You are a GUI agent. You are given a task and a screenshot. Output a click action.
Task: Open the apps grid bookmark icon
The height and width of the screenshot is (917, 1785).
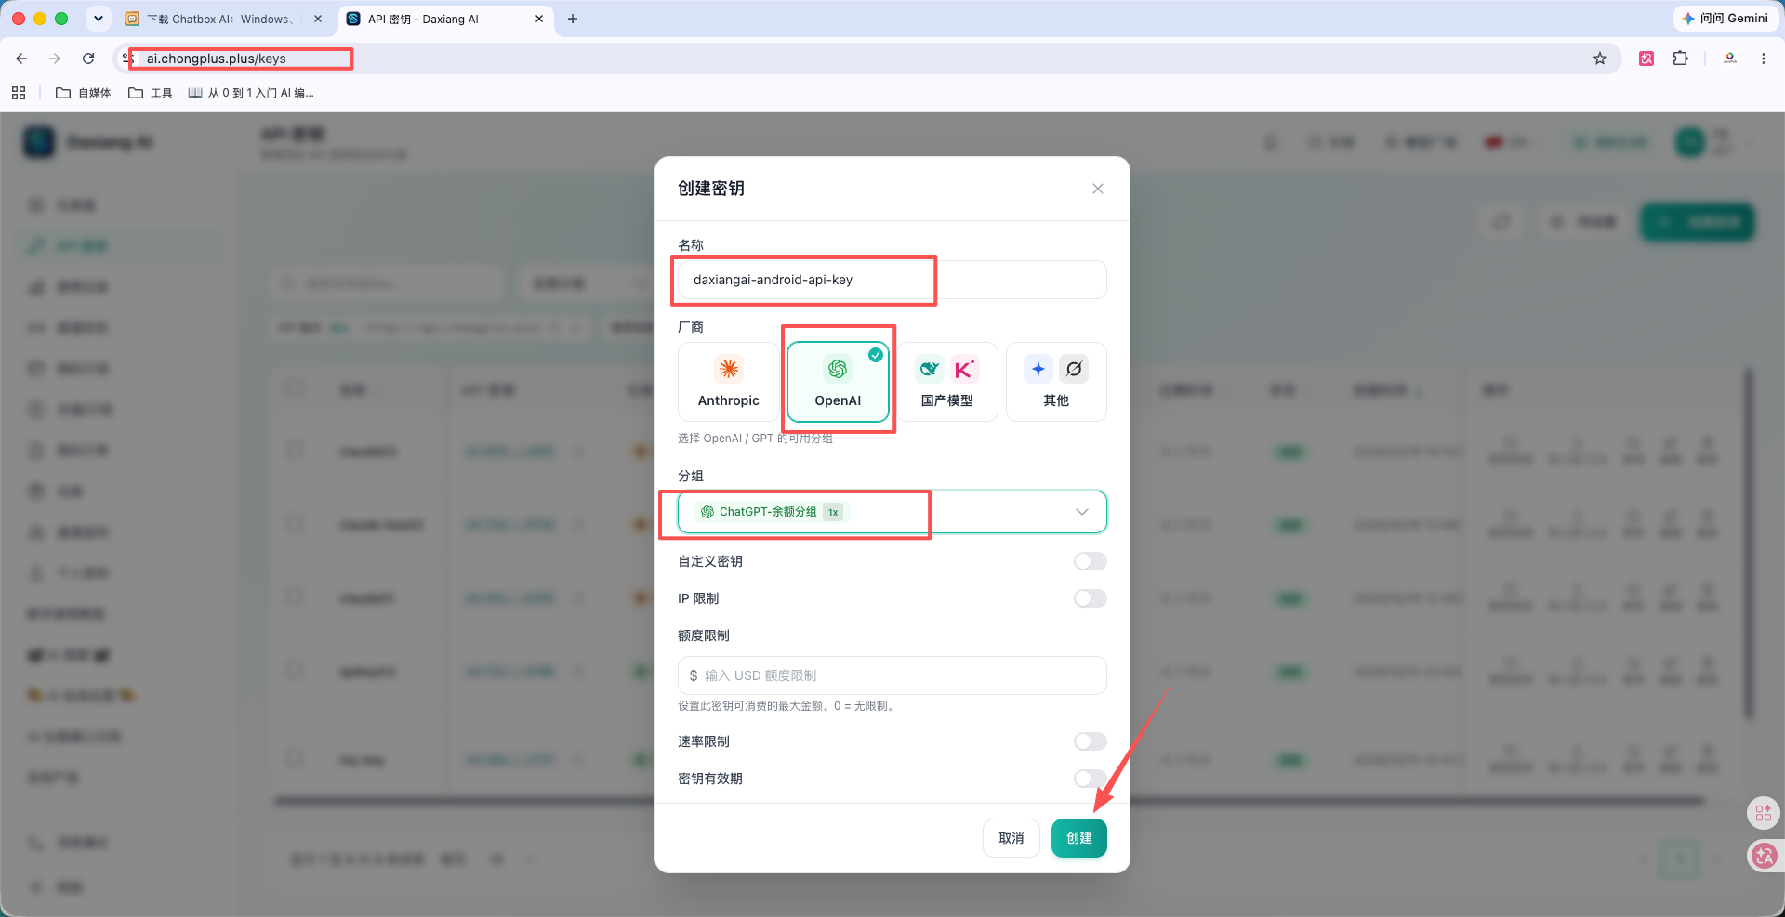click(x=19, y=93)
